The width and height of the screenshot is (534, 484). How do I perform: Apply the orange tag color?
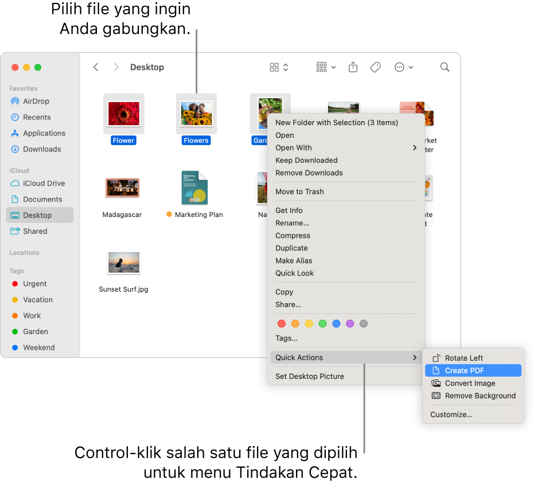[x=295, y=324]
